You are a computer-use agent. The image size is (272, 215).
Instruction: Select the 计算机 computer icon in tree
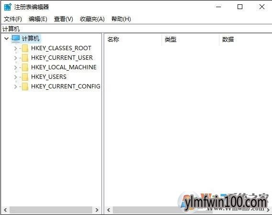16,39
